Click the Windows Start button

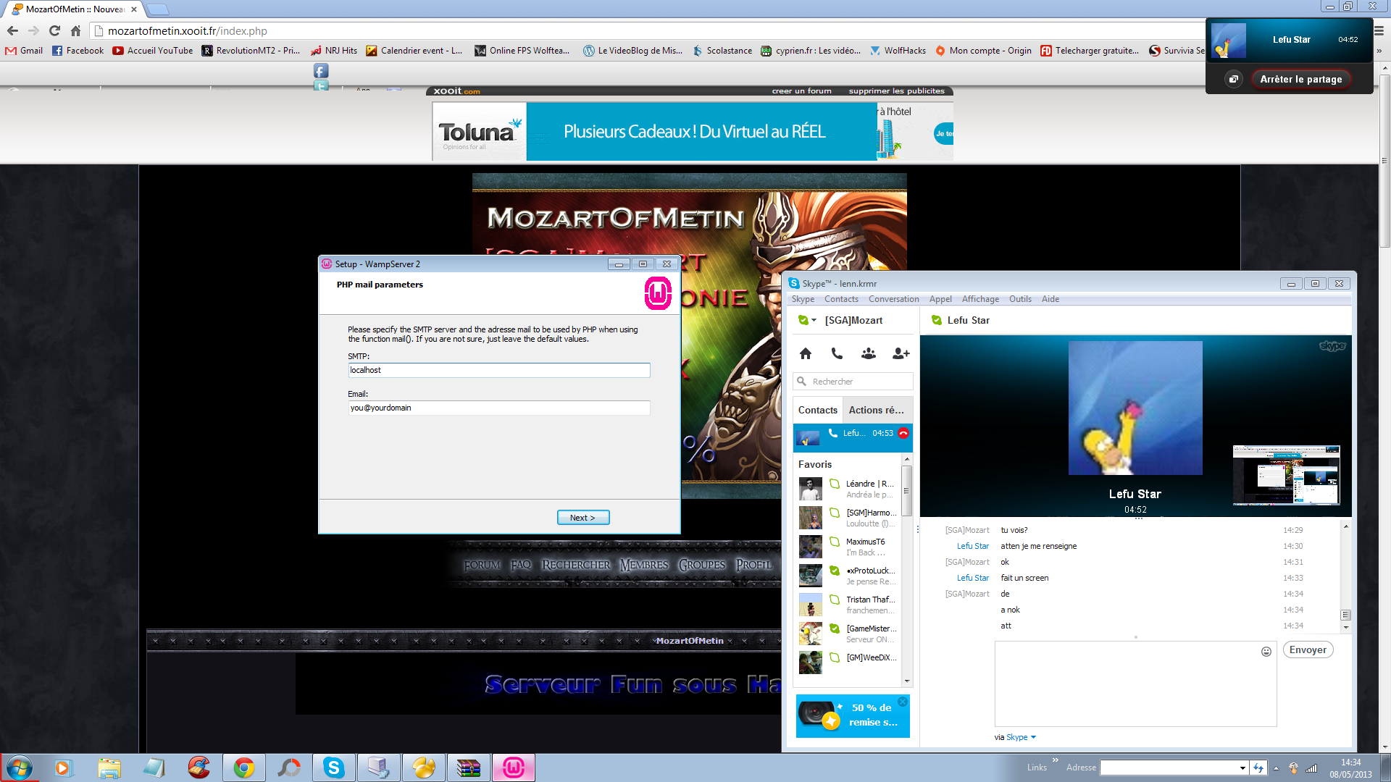point(19,768)
